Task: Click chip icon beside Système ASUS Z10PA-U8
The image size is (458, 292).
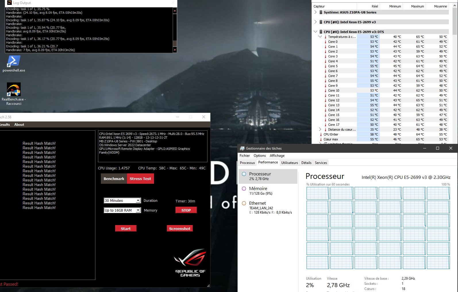Action: pyautogui.click(x=321, y=12)
